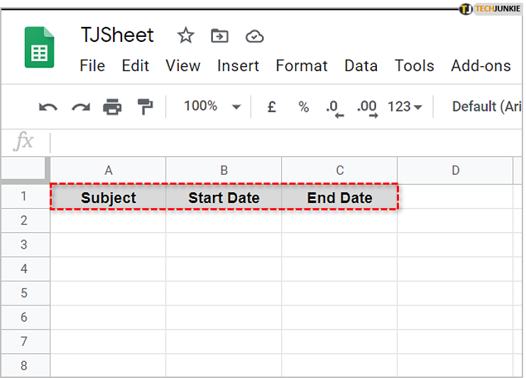Increase decimal places button
526x378 pixels.
point(367,107)
